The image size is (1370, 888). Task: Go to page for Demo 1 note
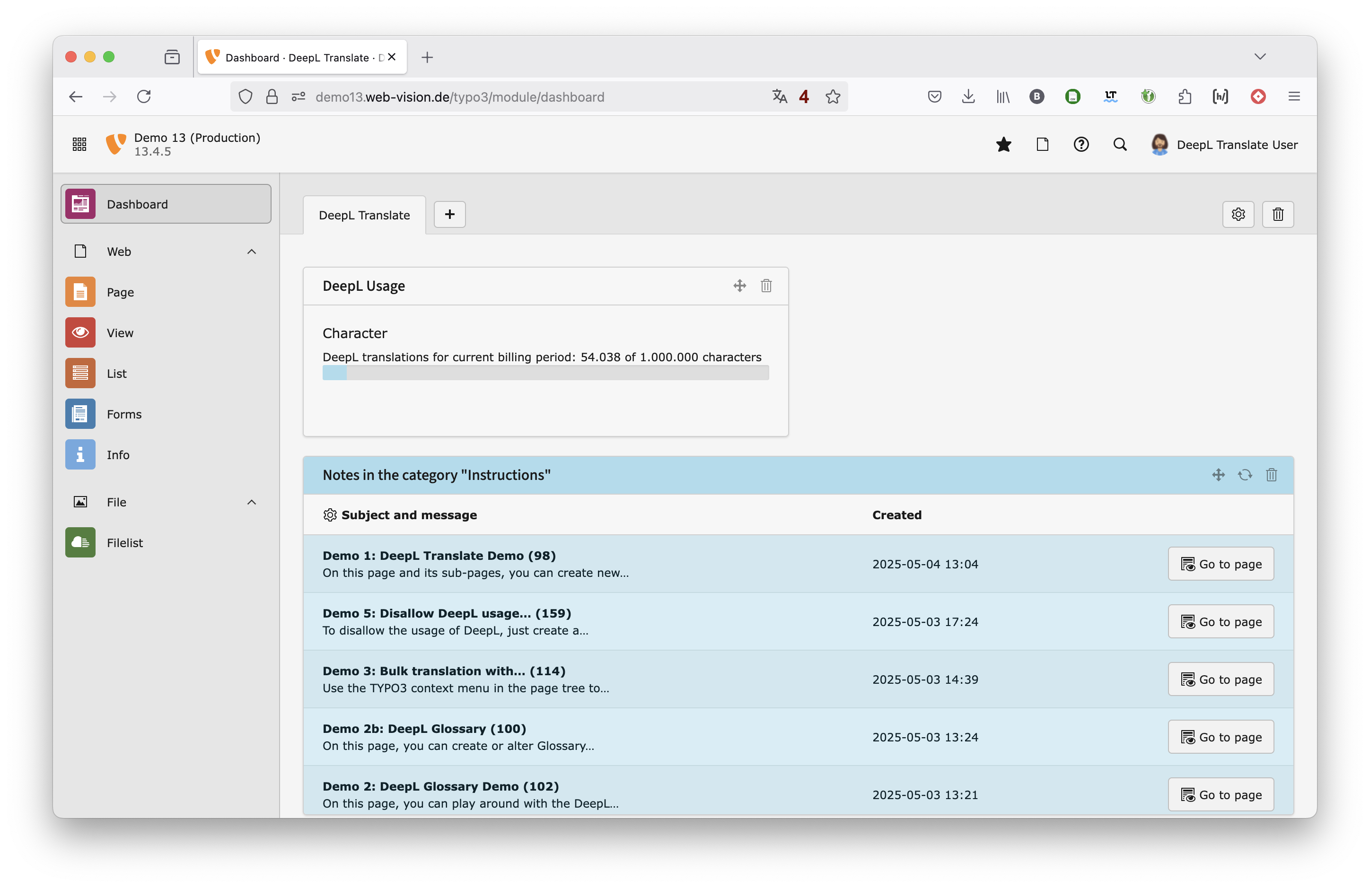1221,564
